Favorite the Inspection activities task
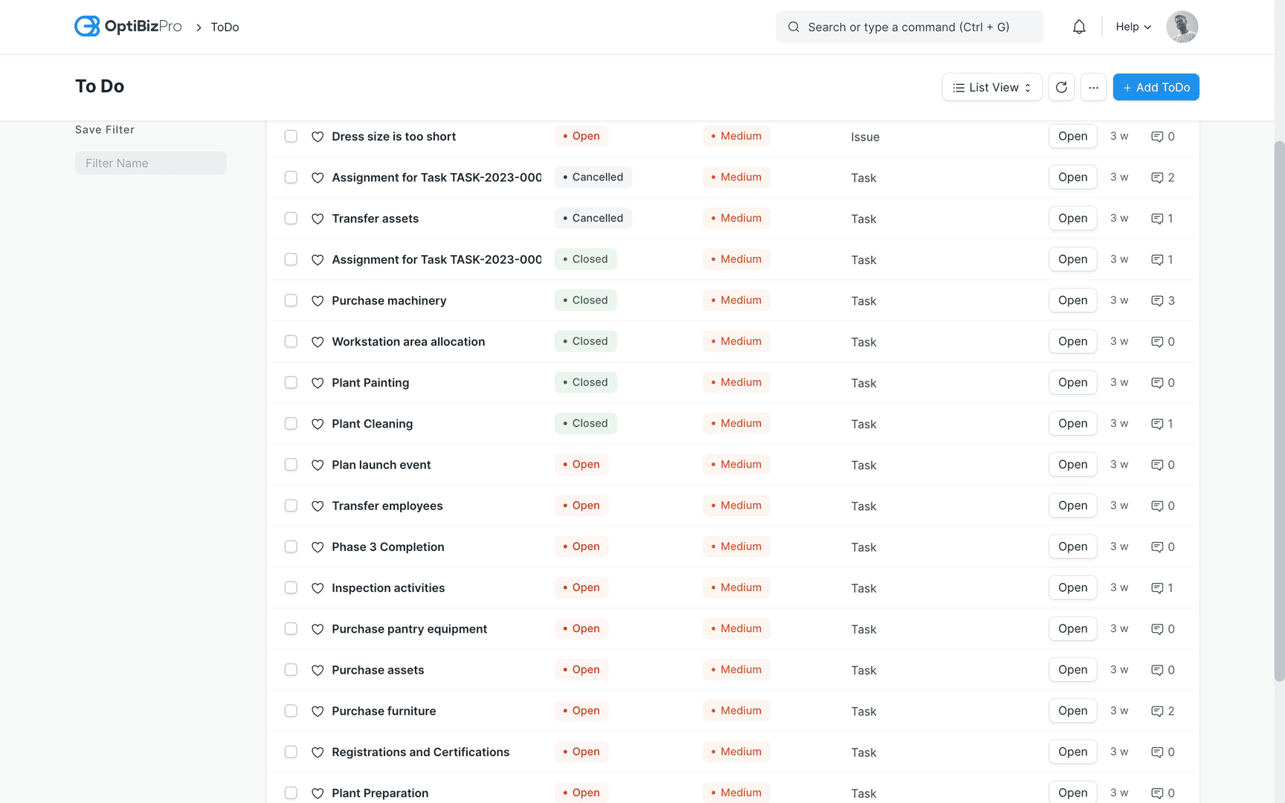This screenshot has width=1285, height=803. pos(318,587)
